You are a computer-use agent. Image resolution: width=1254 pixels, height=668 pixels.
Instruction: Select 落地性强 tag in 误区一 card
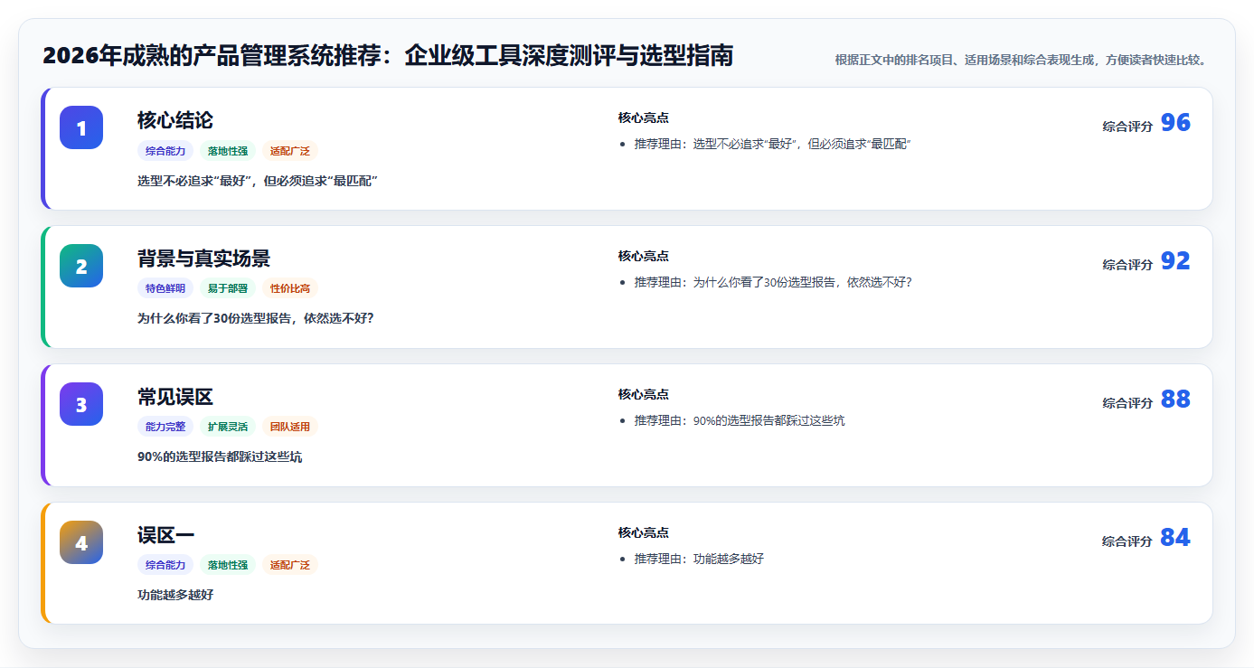click(x=228, y=566)
